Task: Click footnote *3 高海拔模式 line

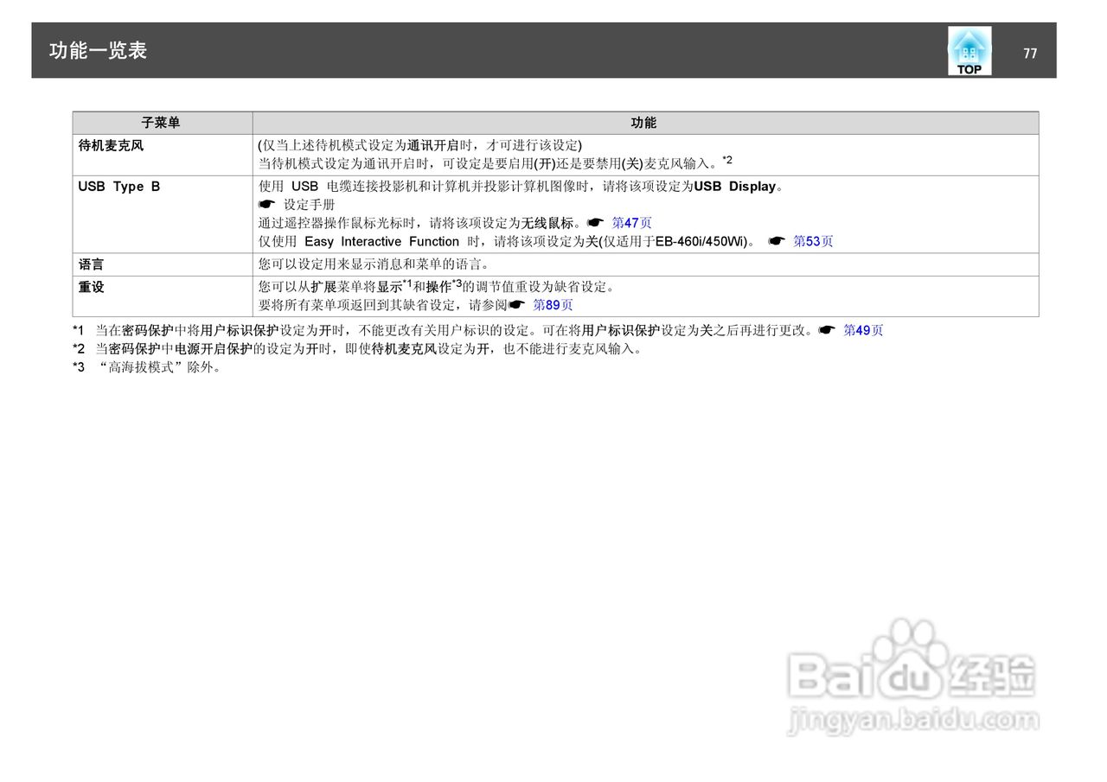Action: point(148,367)
